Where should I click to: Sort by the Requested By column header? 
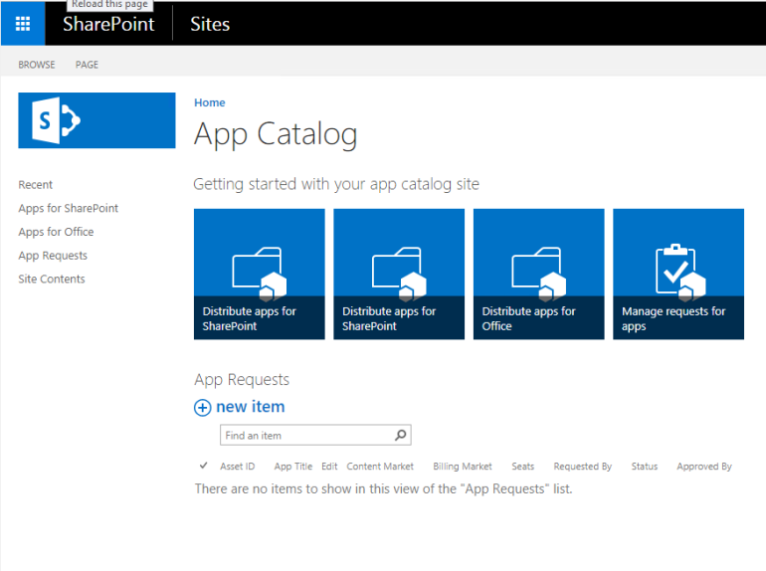[x=582, y=467]
